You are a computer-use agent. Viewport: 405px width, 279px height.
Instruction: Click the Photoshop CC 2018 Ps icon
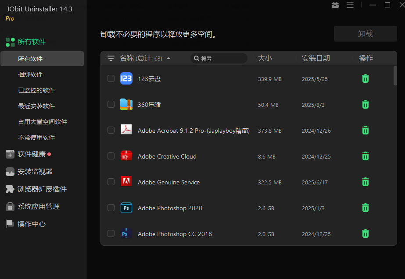tap(126, 233)
